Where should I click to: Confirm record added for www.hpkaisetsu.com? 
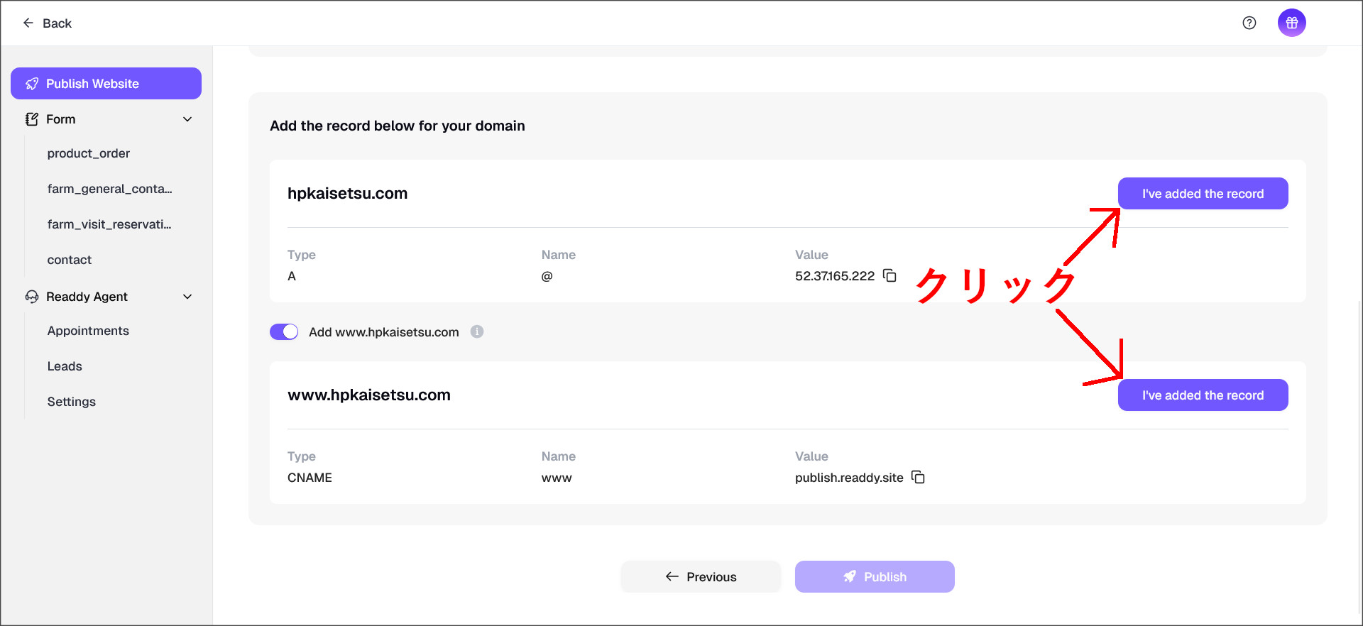coord(1203,395)
